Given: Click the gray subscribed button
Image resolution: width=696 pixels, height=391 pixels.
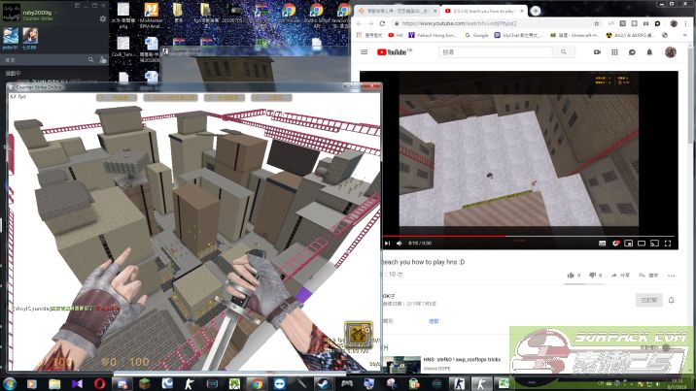Looking at the screenshot, I should [x=648, y=300].
